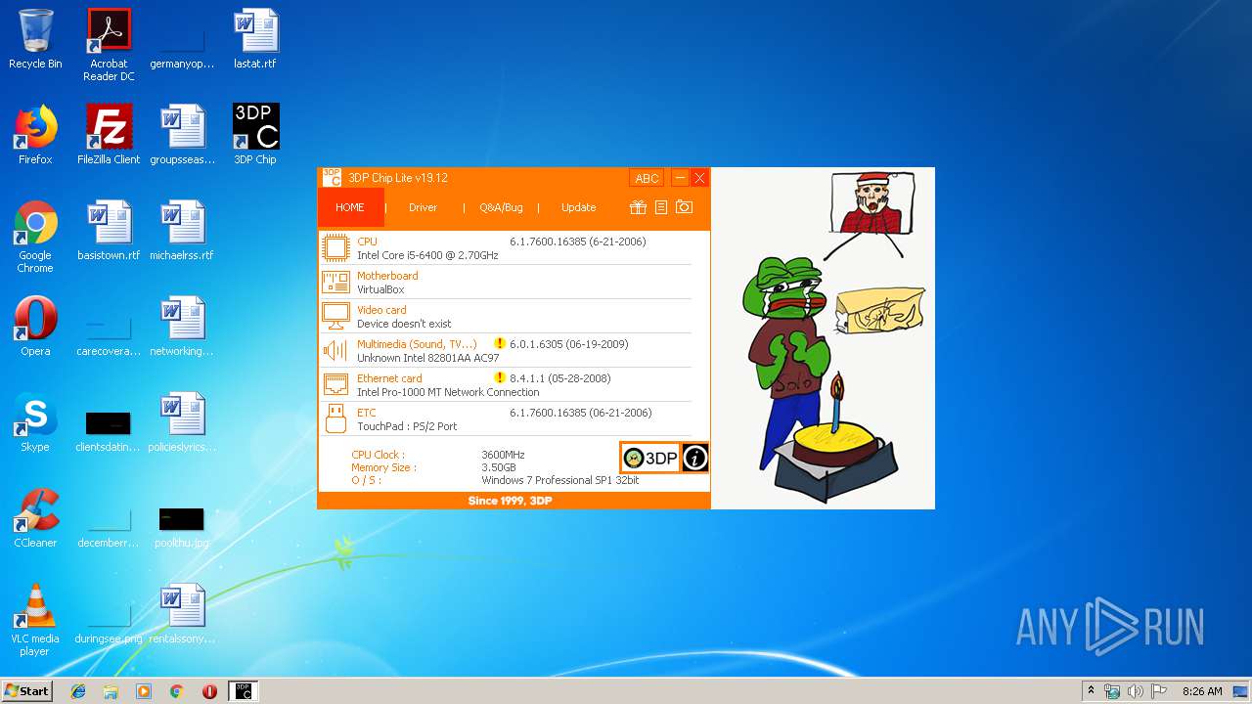Click the 'Intel Core i5-6400 @ 2.70GHz' text
This screenshot has width=1252, height=704.
point(427,255)
